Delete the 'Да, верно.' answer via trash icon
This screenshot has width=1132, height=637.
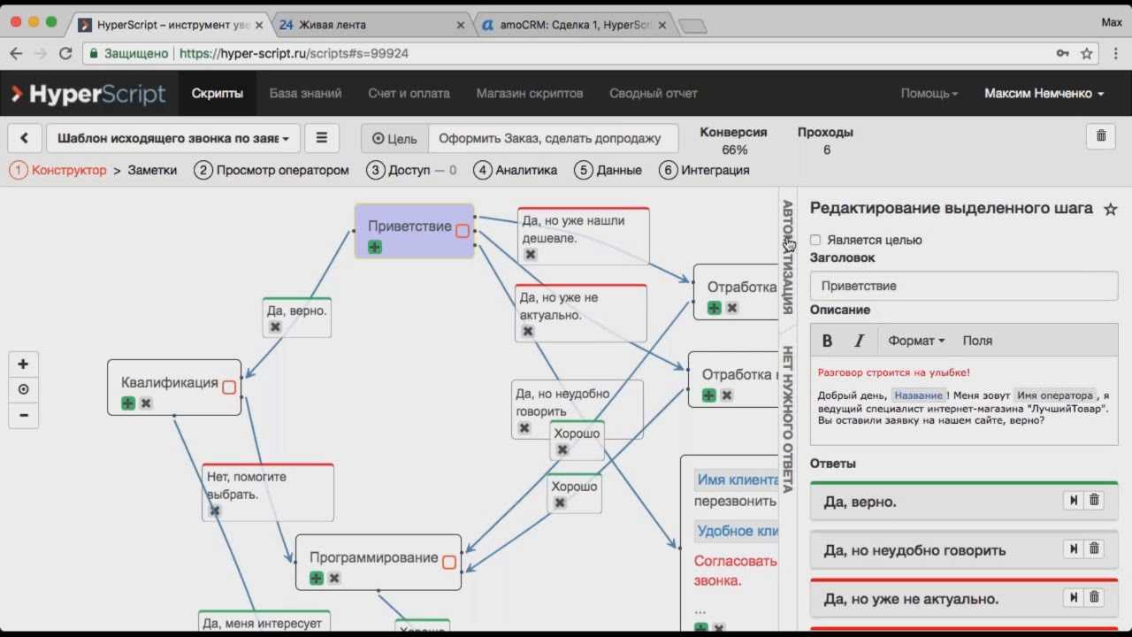[x=1094, y=500]
